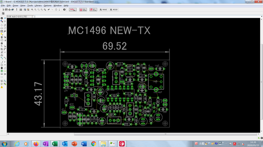Click the IDF to 3D button
Image resolution: width=263 pixels, height=147 pixels.
tap(93, 9)
